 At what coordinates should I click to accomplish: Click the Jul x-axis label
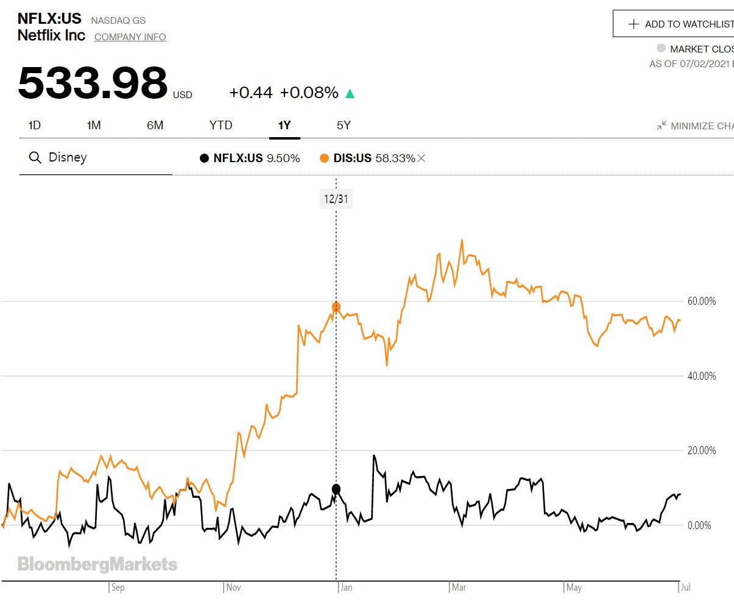(685, 588)
